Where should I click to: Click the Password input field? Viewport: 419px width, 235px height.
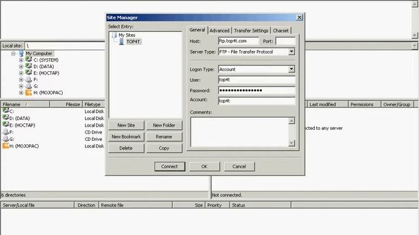click(257, 90)
